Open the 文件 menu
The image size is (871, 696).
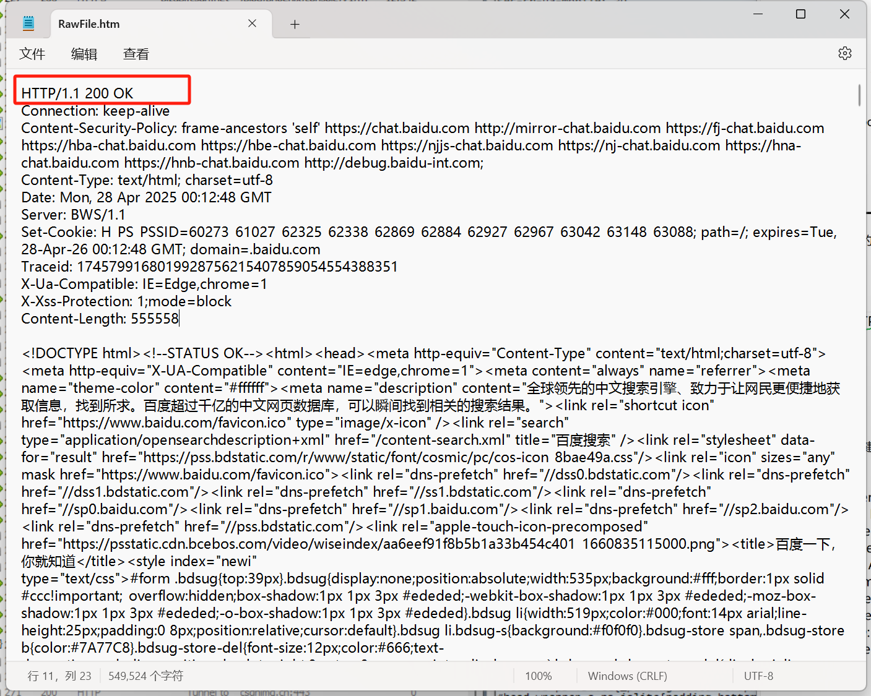click(x=32, y=54)
